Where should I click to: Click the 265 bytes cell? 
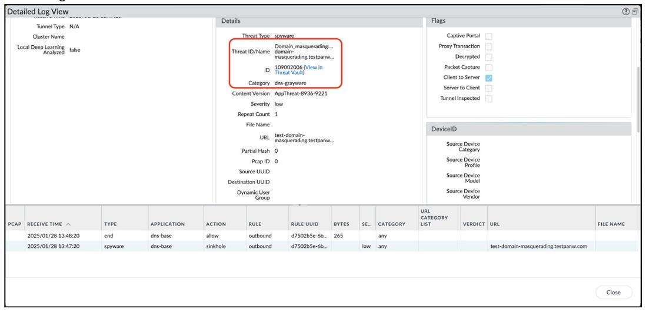(338, 236)
